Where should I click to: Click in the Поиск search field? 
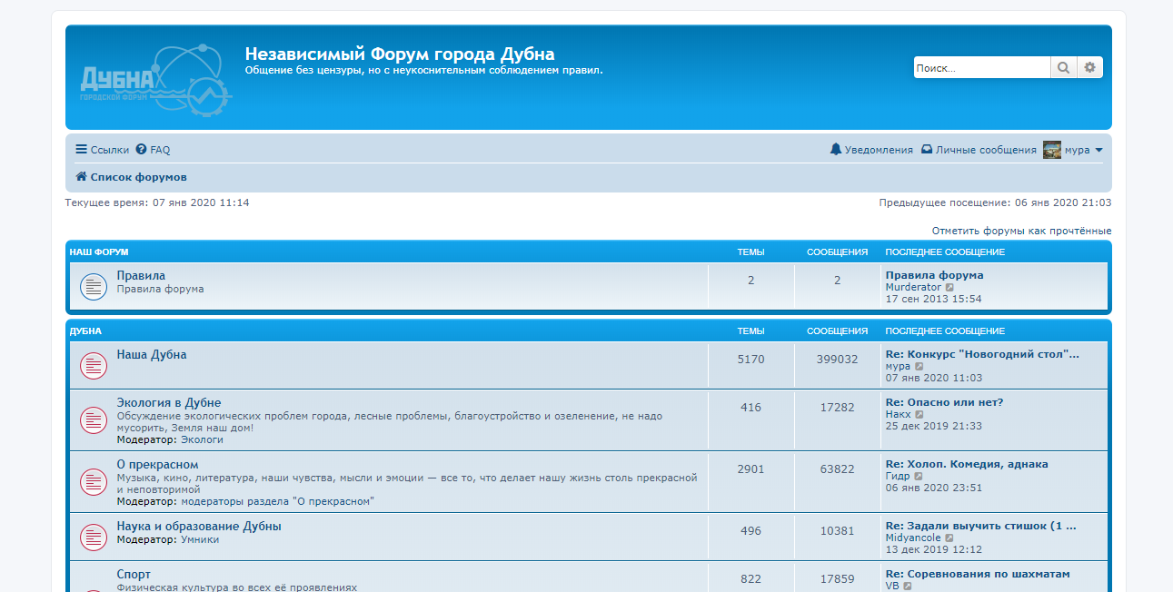point(982,67)
